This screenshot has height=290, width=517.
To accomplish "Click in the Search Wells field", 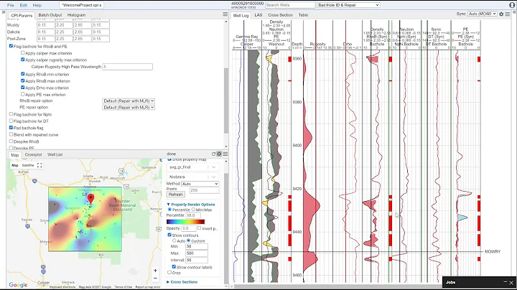I will pyautogui.click(x=290, y=5).
